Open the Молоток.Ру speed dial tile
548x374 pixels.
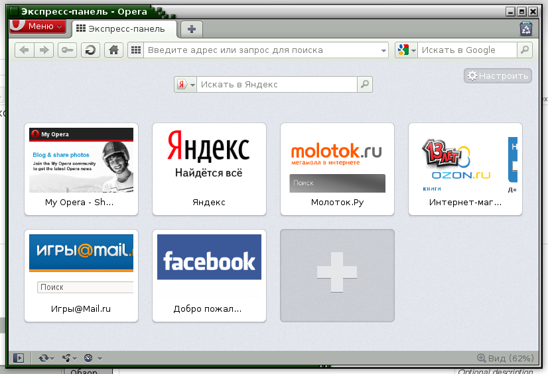(x=337, y=169)
